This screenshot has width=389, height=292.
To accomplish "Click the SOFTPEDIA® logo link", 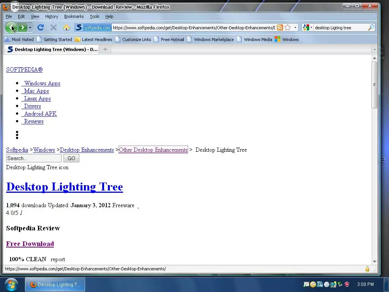I will (24, 70).
